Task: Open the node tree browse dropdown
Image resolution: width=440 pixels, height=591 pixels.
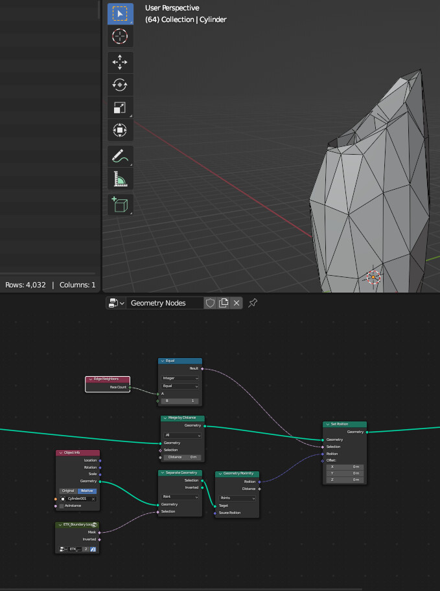Action: tap(116, 303)
